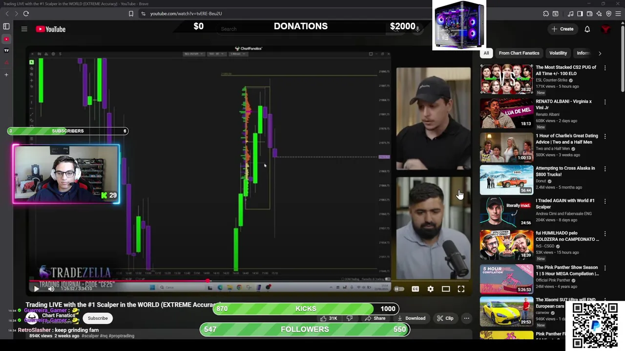
Task: Share this video
Action: tap(375, 318)
